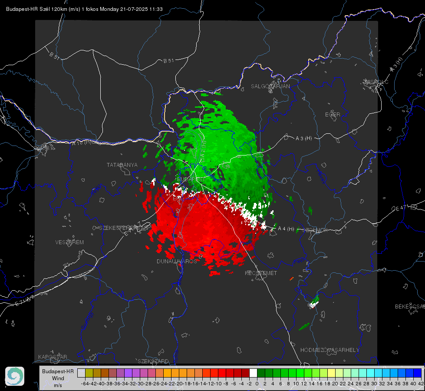Click the swirl logo icon beside legend

(15, 376)
